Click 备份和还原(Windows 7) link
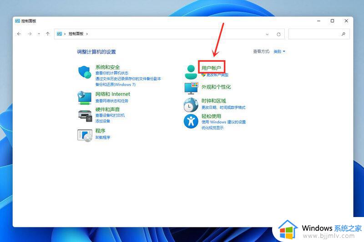The height and width of the screenshot is (242, 364). pos(116,84)
